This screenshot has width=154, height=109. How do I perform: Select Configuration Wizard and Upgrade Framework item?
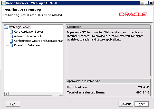[38, 41]
